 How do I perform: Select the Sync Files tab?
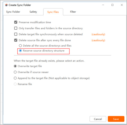click(x=53, y=12)
